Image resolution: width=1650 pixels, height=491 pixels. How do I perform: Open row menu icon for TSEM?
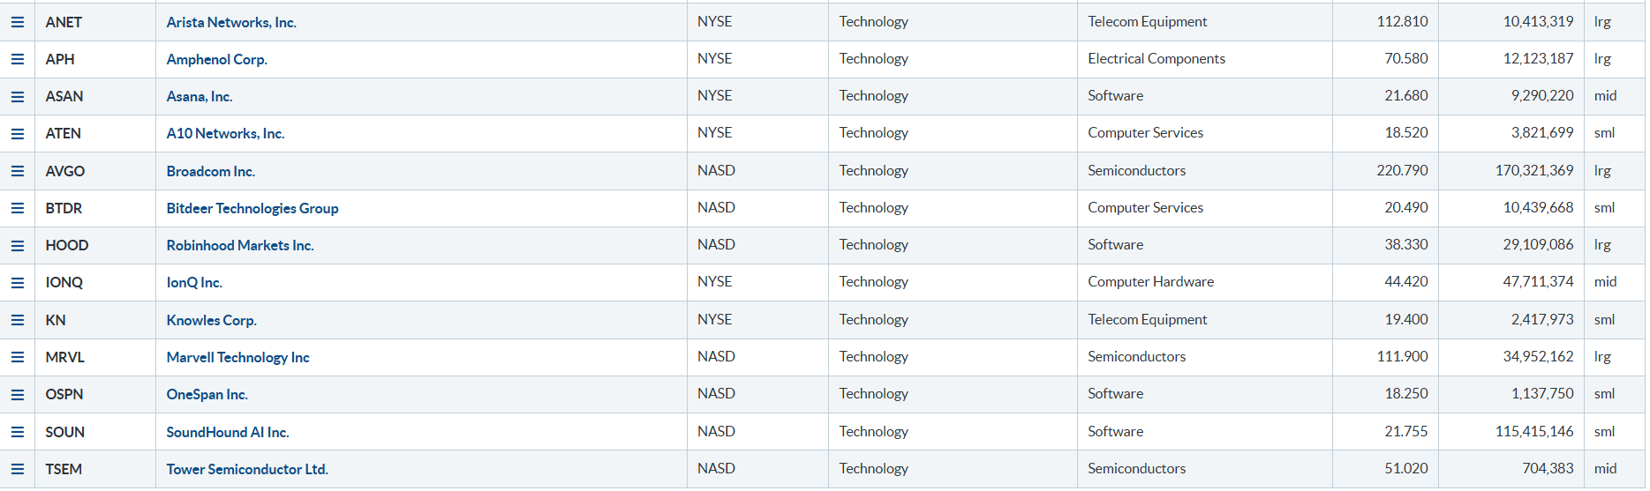pyautogui.click(x=18, y=469)
